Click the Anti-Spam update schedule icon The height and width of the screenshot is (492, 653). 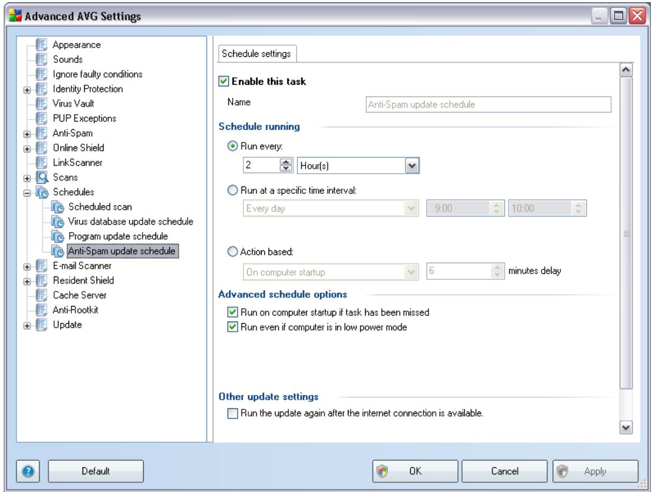coord(57,250)
